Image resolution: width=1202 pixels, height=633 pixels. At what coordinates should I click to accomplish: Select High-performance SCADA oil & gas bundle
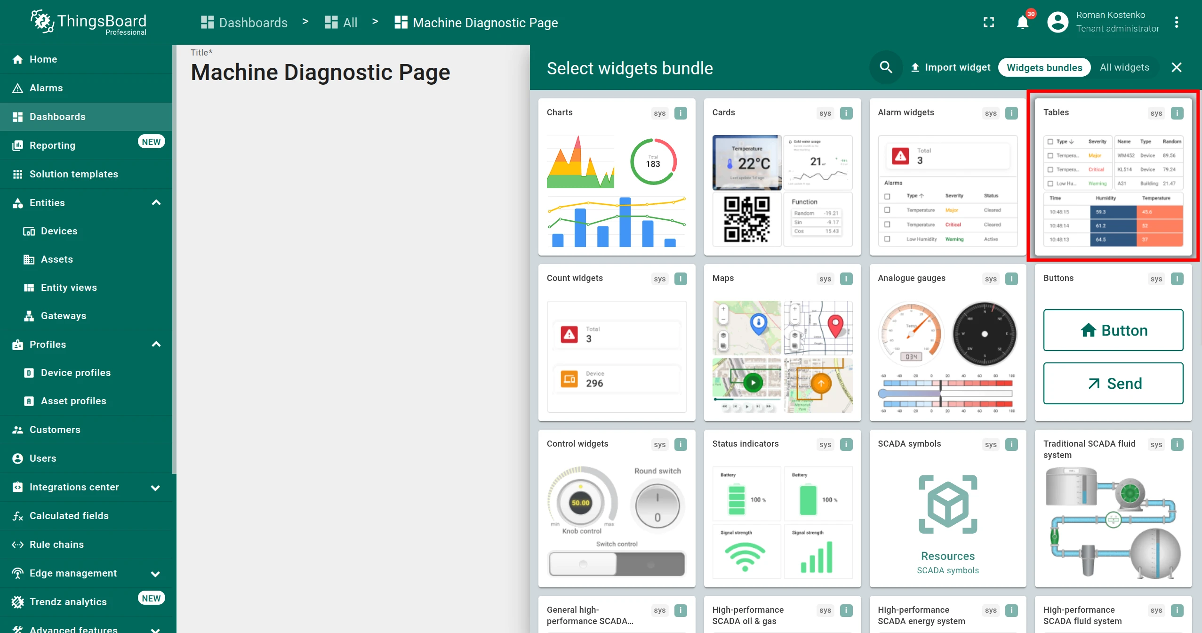[782, 615]
